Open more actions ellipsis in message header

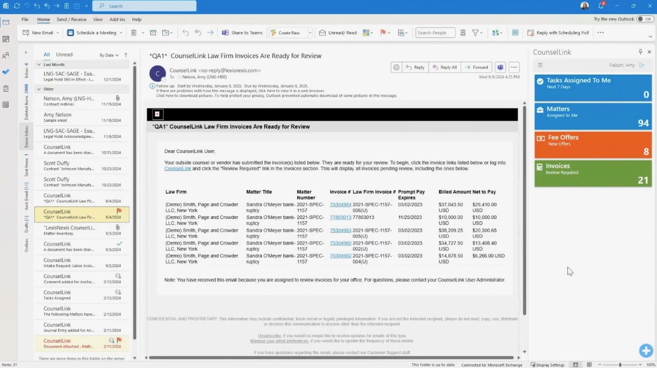click(514, 67)
